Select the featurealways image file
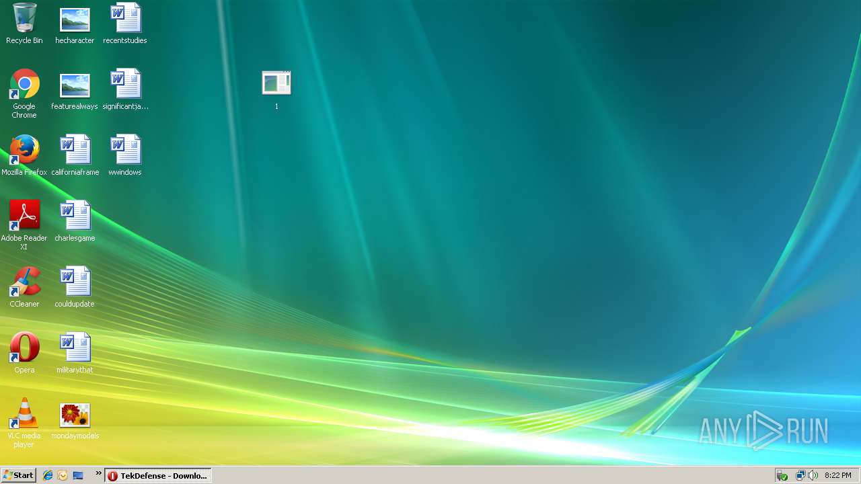 pos(75,90)
